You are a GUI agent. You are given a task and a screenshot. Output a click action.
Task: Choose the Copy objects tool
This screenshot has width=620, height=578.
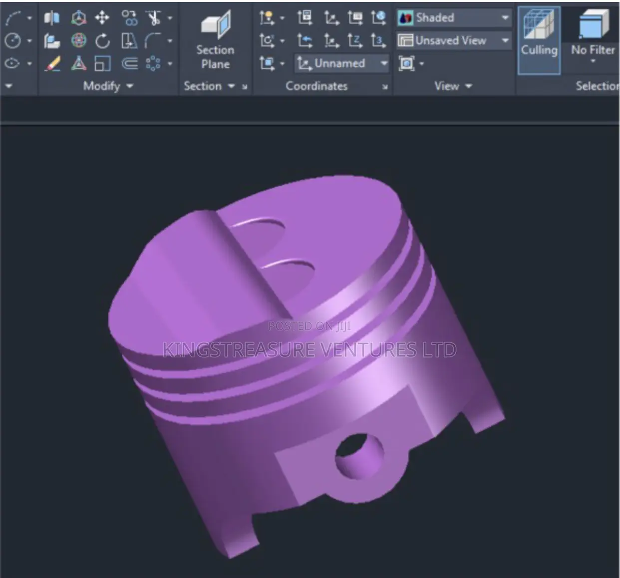tap(129, 18)
